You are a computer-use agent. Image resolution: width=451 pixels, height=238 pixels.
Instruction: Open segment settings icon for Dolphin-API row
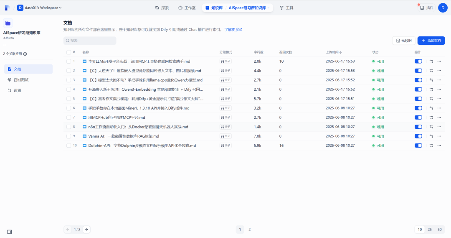[431, 146]
